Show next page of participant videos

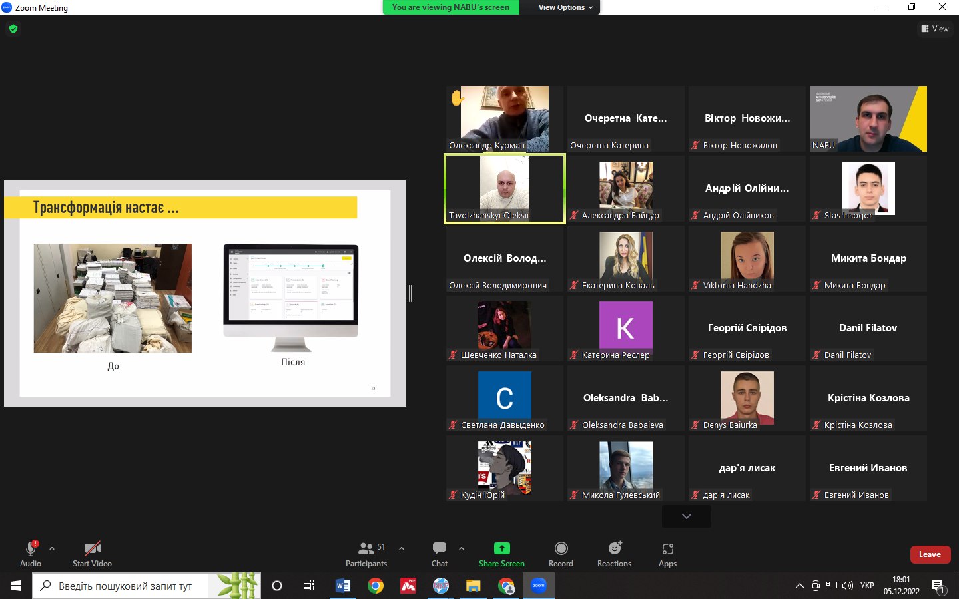(x=686, y=516)
